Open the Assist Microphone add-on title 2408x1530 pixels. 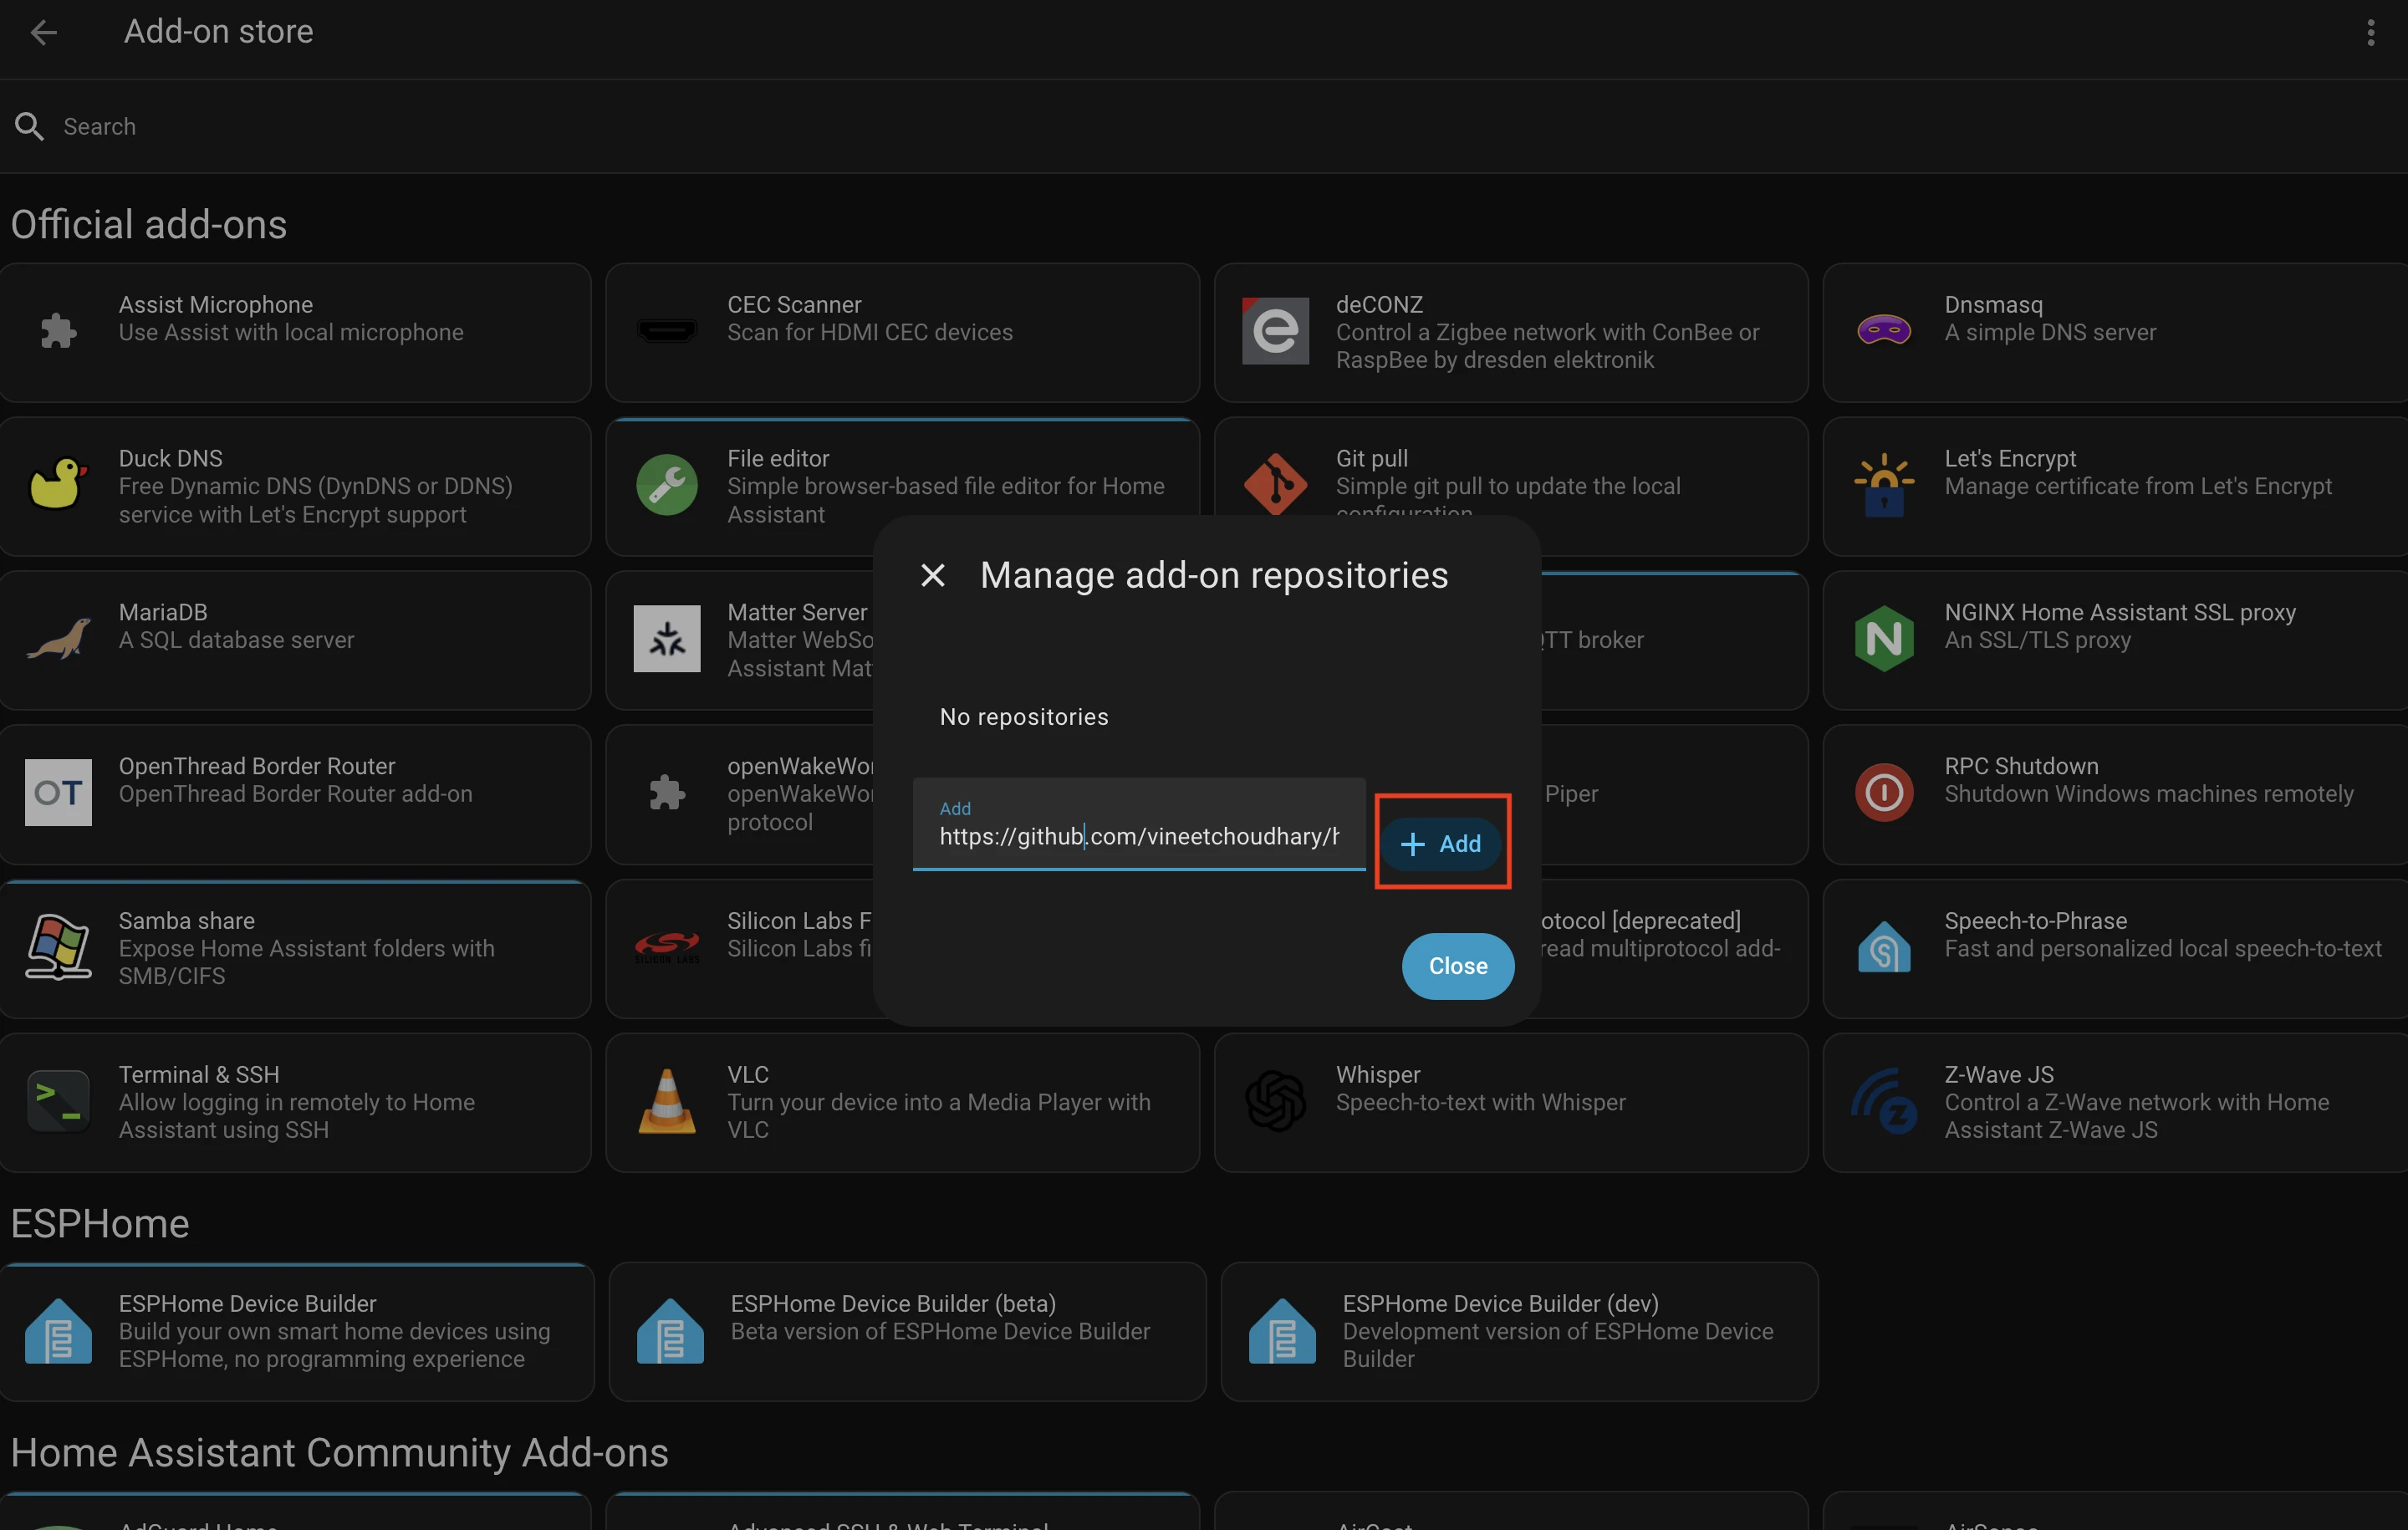216,304
